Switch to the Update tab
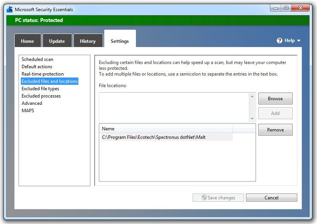Screen dimensions: 317x224 coord(57,41)
